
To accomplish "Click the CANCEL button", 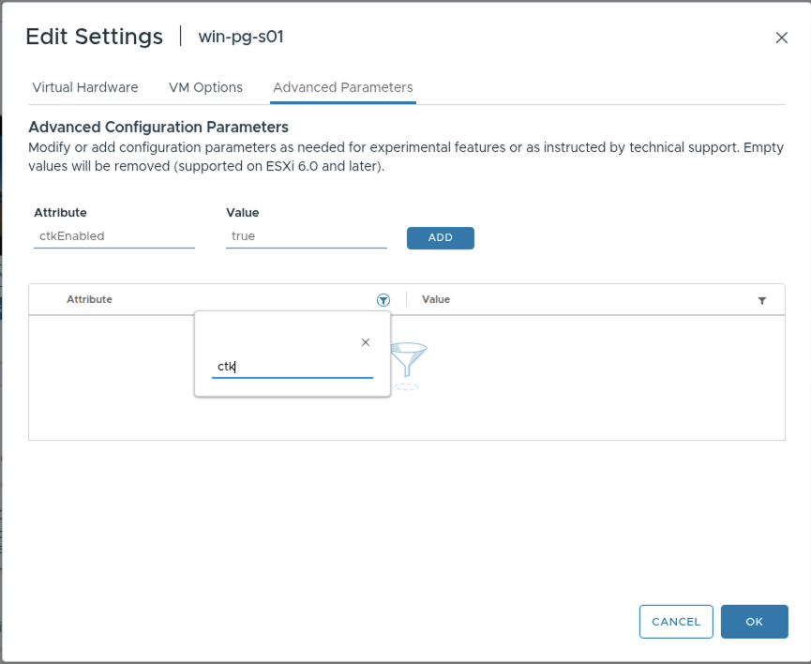I will (x=676, y=622).
